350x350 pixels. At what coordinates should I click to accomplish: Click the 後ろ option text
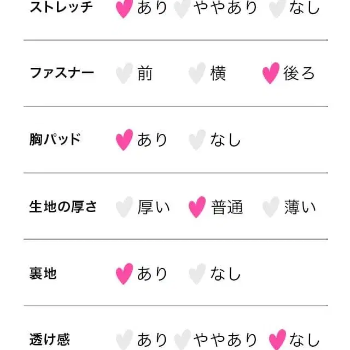point(299,73)
